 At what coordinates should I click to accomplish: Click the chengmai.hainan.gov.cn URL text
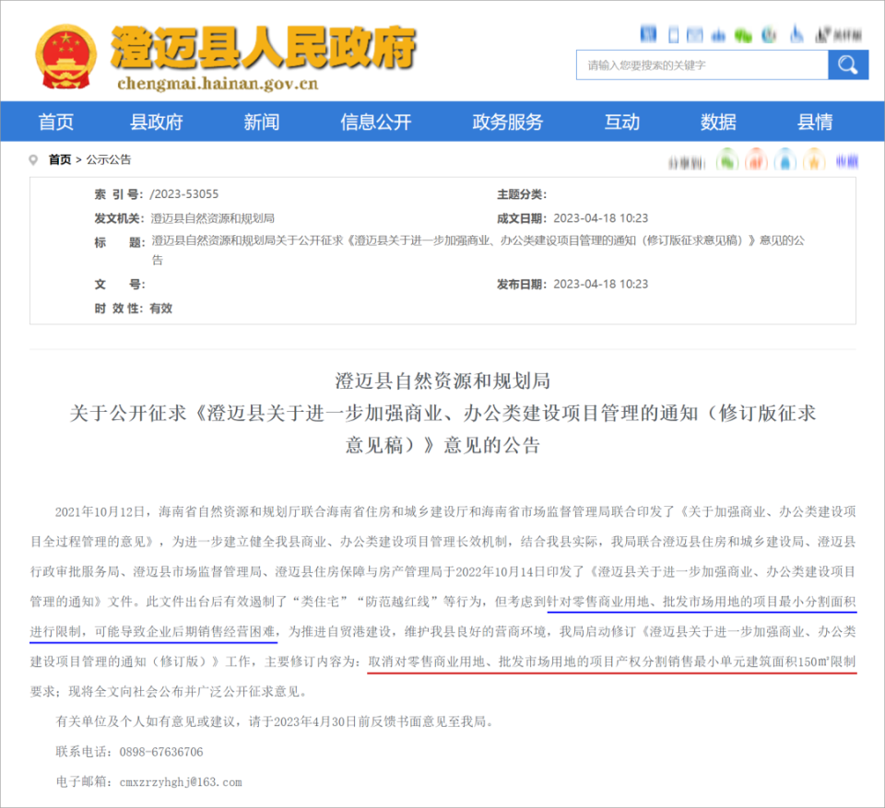click(218, 84)
